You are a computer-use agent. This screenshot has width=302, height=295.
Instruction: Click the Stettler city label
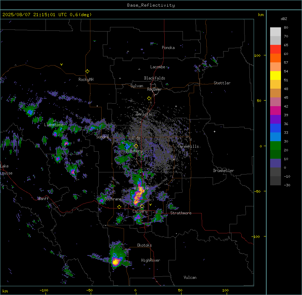(x=222, y=83)
